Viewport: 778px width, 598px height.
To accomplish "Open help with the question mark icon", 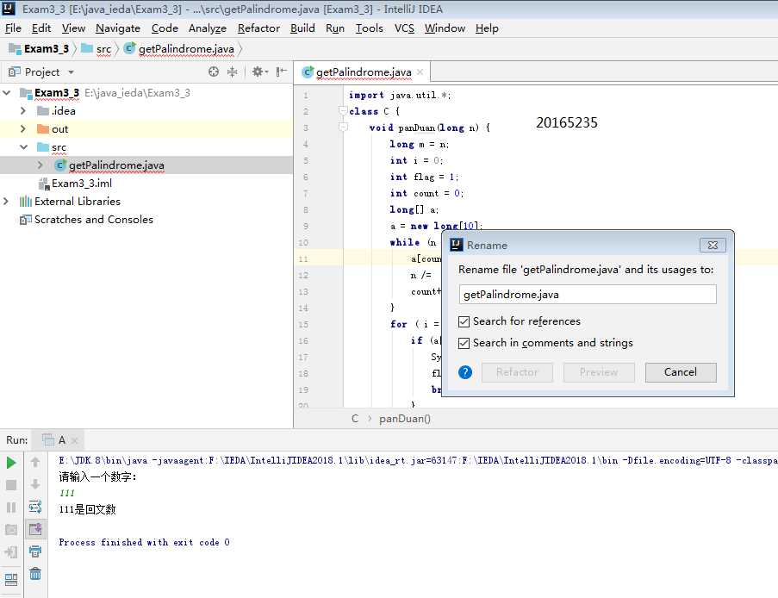I will coord(465,372).
